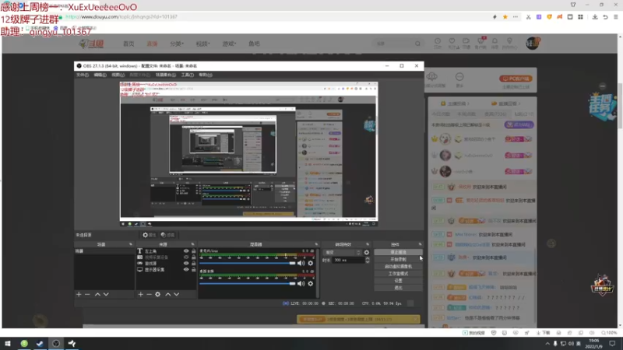Pop out the Scene Transitions dock panel

[368, 244]
